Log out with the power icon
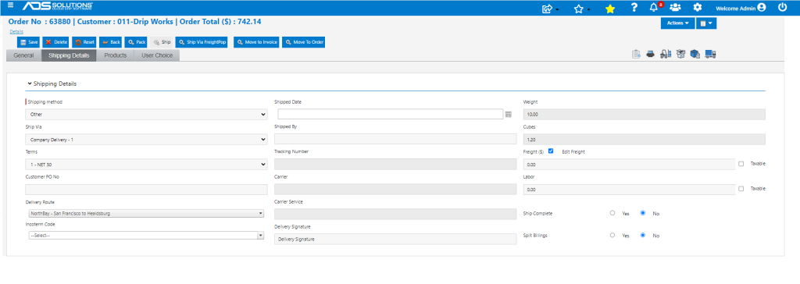800x284 pixels. point(782,8)
